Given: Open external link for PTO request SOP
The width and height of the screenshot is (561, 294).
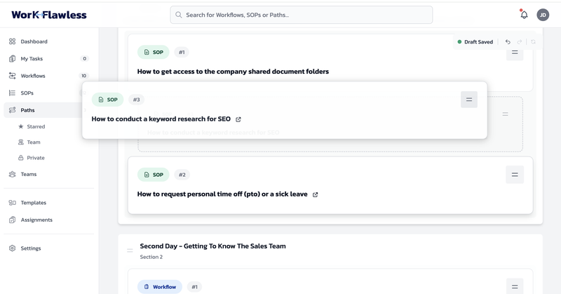Looking at the screenshot, I should [x=315, y=194].
